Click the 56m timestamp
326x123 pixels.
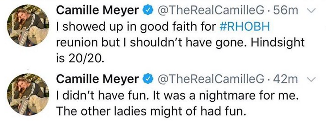pyautogui.click(x=286, y=11)
